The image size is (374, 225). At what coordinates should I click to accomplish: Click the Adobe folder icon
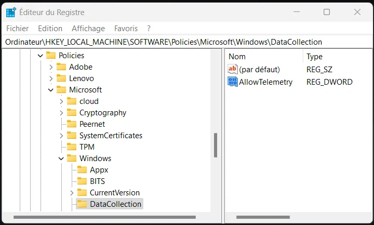click(61, 67)
